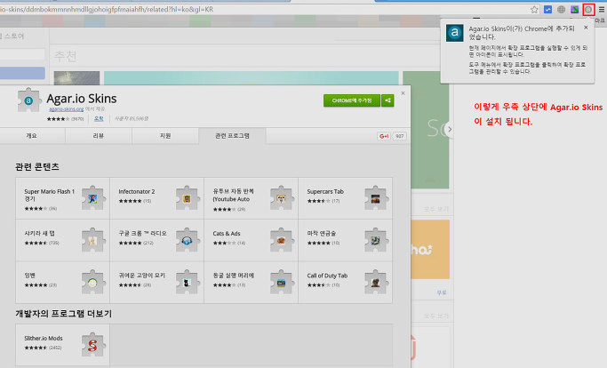Switch to the 리뷰 tab

[99, 136]
